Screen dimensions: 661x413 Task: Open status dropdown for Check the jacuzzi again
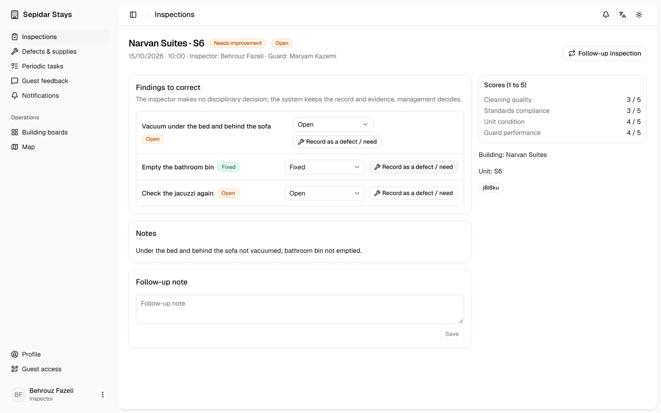coord(325,193)
